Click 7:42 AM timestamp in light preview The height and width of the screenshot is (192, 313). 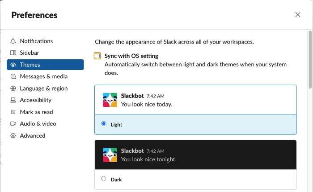156,96
